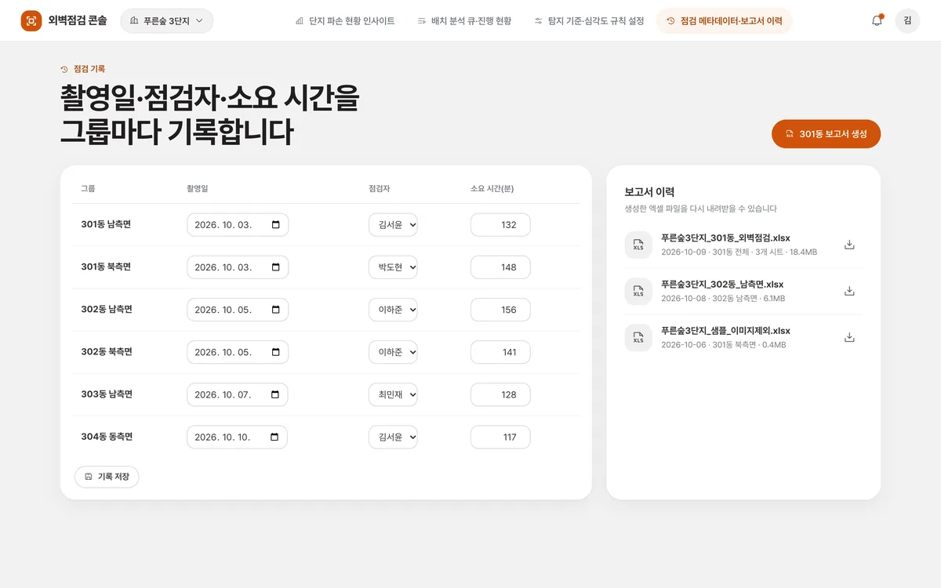This screenshot has width=941, height=588.
Task: Open calendar picker for 302동 북측면 date
Action: (x=275, y=352)
